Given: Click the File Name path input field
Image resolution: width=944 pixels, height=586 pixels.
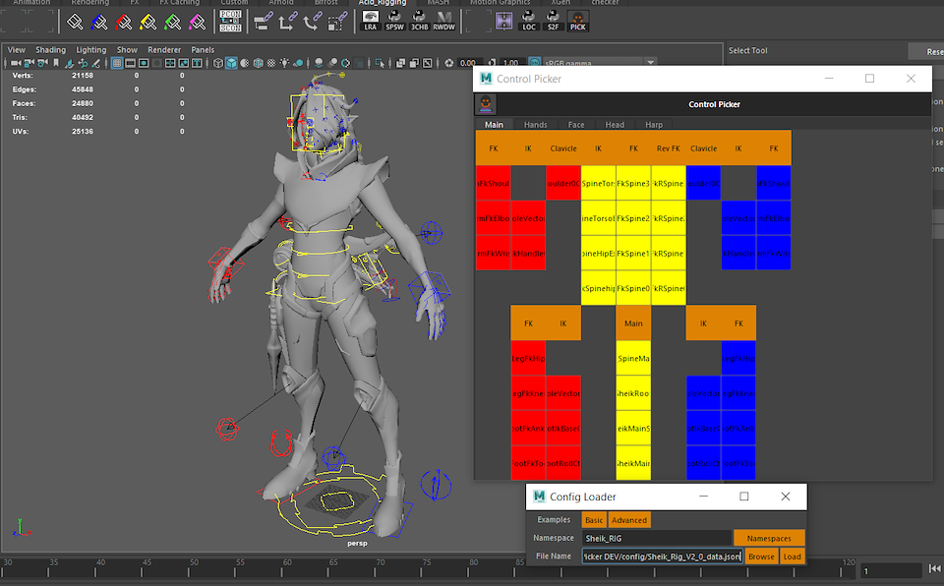Looking at the screenshot, I should tap(662, 557).
